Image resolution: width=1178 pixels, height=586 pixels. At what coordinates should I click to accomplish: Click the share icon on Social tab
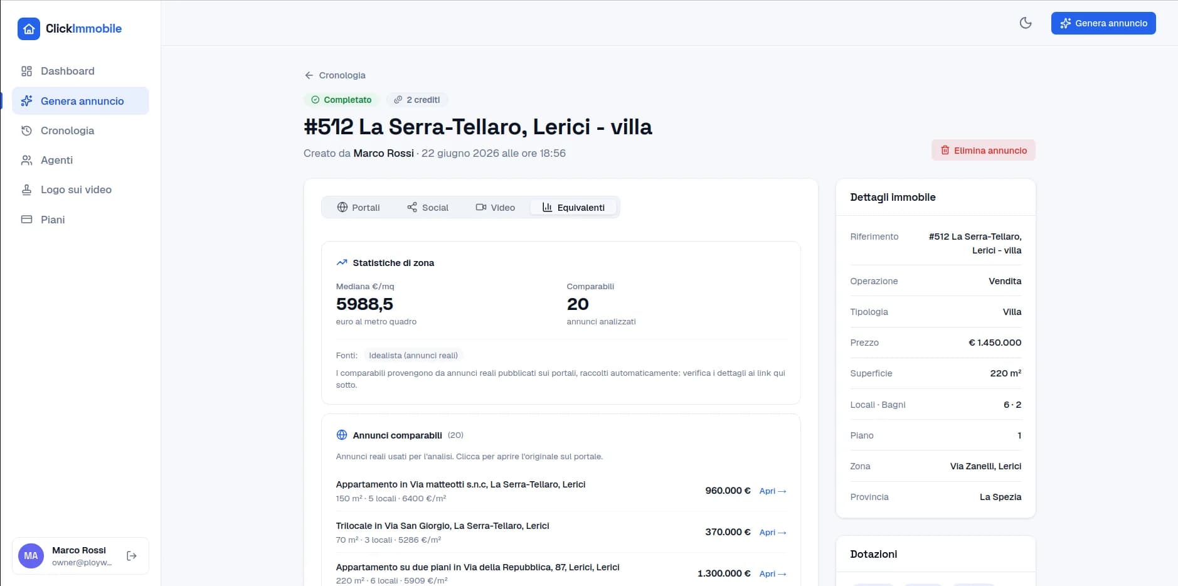pos(412,207)
